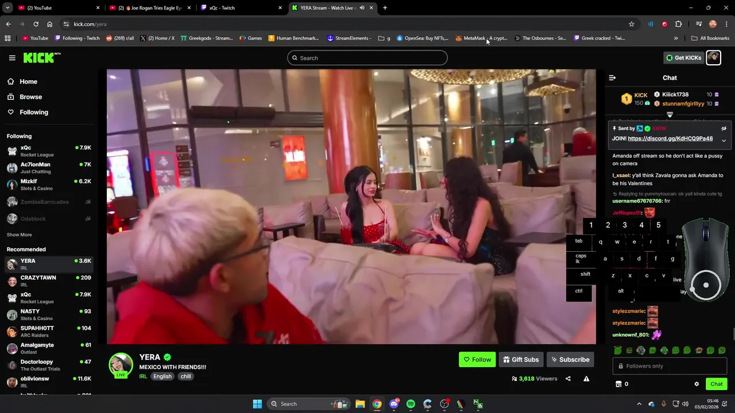The height and width of the screenshot is (413, 735).
Task: Open the Human Benchmark bookmark
Action: click(x=293, y=38)
